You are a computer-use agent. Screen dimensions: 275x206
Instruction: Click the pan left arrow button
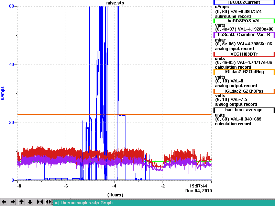[x=4, y=202]
